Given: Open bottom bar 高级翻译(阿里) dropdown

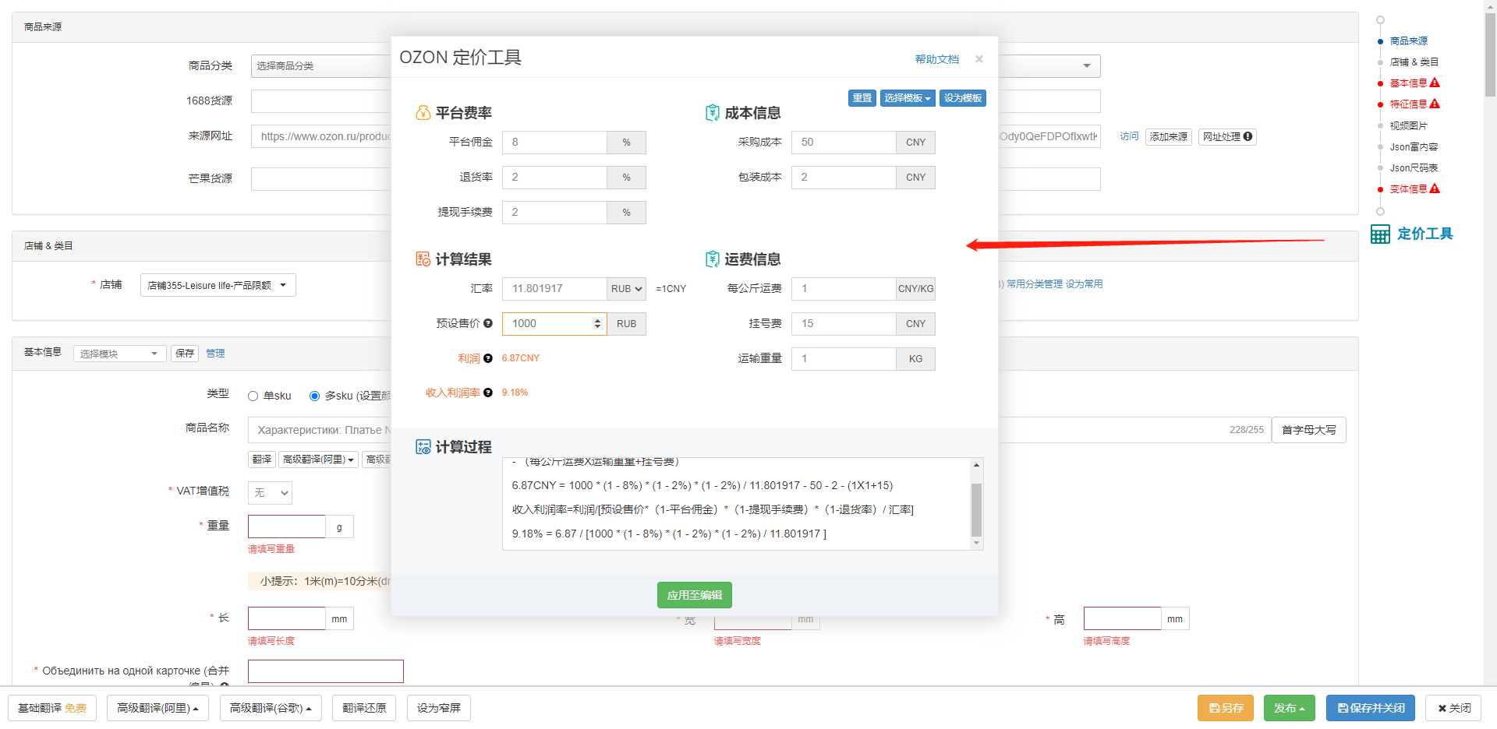Looking at the screenshot, I should 157,708.
